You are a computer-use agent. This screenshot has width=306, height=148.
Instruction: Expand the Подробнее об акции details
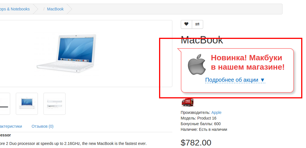click(x=235, y=80)
